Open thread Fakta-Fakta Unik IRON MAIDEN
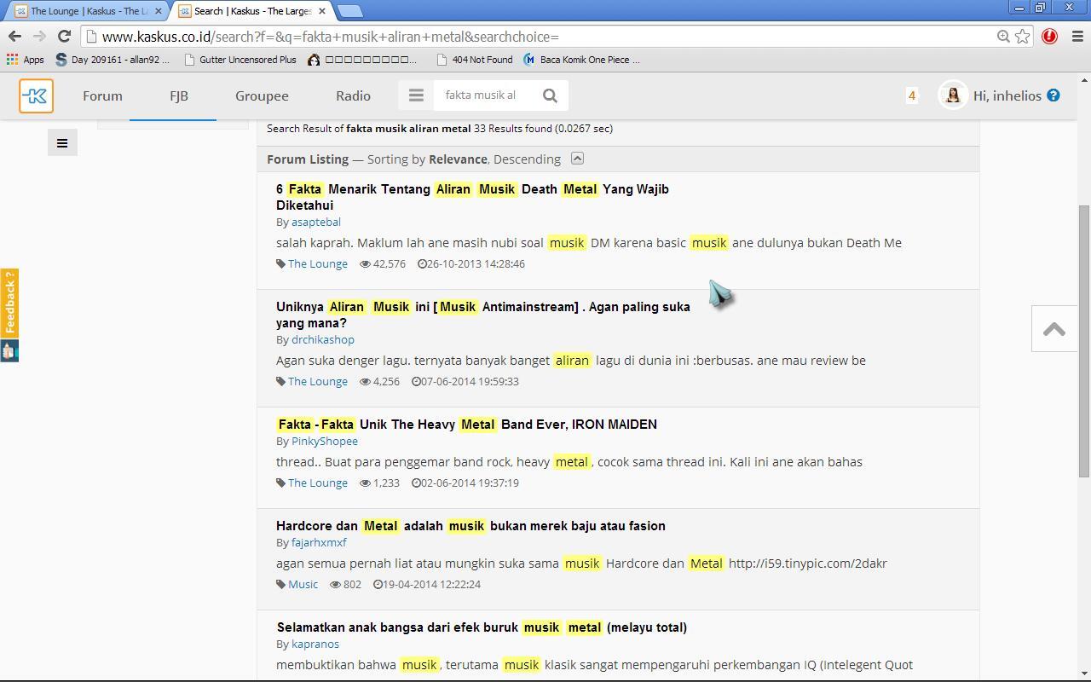The height and width of the screenshot is (682, 1091). [466, 425]
